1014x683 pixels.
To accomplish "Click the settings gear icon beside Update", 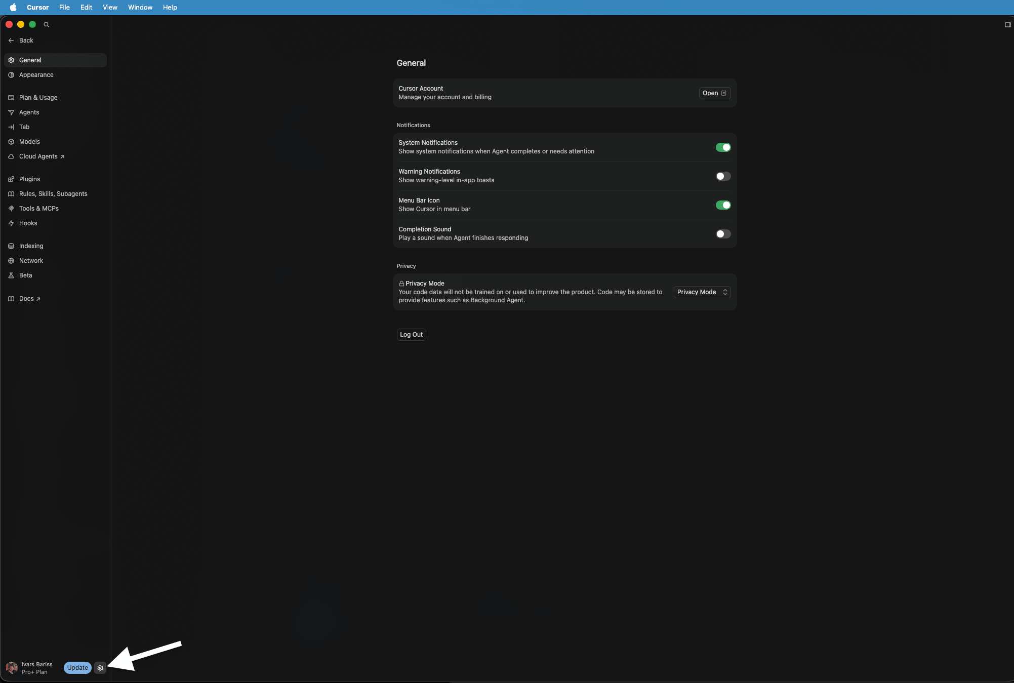I will click(100, 668).
